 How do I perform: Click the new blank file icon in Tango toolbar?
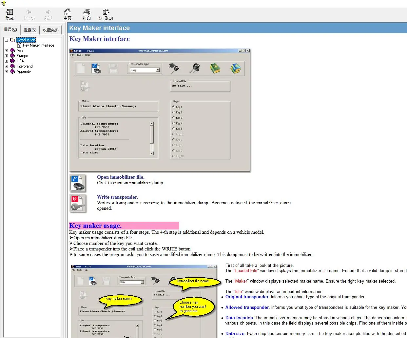click(x=81, y=68)
